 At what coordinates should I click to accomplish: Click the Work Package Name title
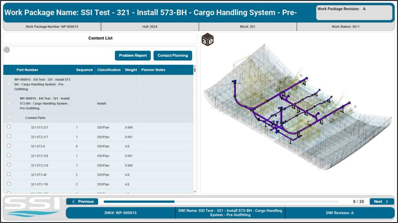pyautogui.click(x=150, y=13)
